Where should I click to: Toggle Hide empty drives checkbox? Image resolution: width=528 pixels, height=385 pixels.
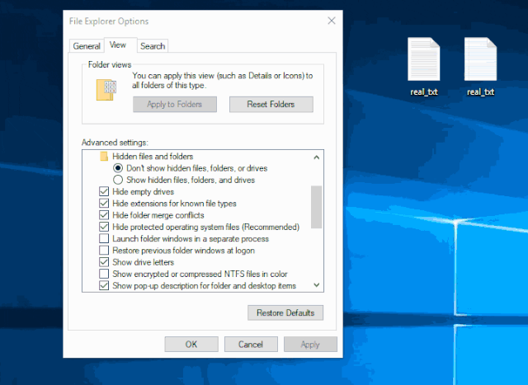[x=104, y=192]
